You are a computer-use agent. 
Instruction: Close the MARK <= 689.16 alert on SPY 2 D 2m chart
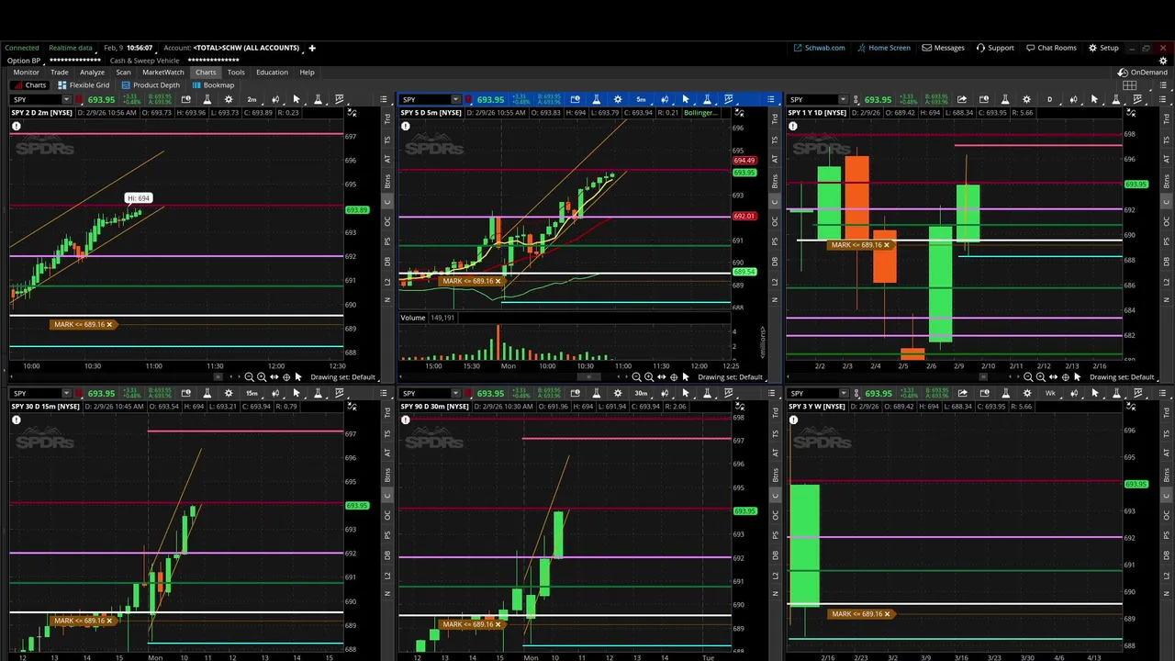point(108,324)
